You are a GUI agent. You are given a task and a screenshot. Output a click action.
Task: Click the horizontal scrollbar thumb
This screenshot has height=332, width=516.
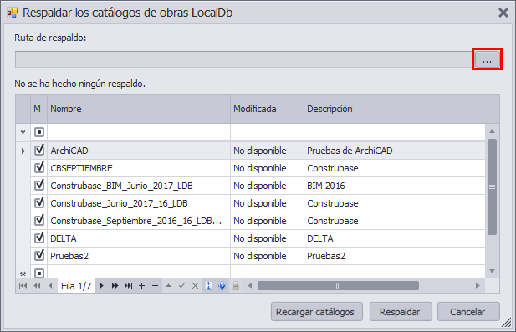(x=338, y=286)
